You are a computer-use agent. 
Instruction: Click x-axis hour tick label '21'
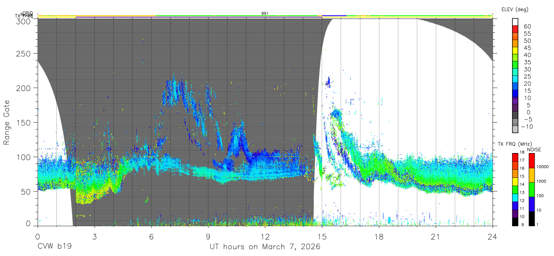pos(436,237)
